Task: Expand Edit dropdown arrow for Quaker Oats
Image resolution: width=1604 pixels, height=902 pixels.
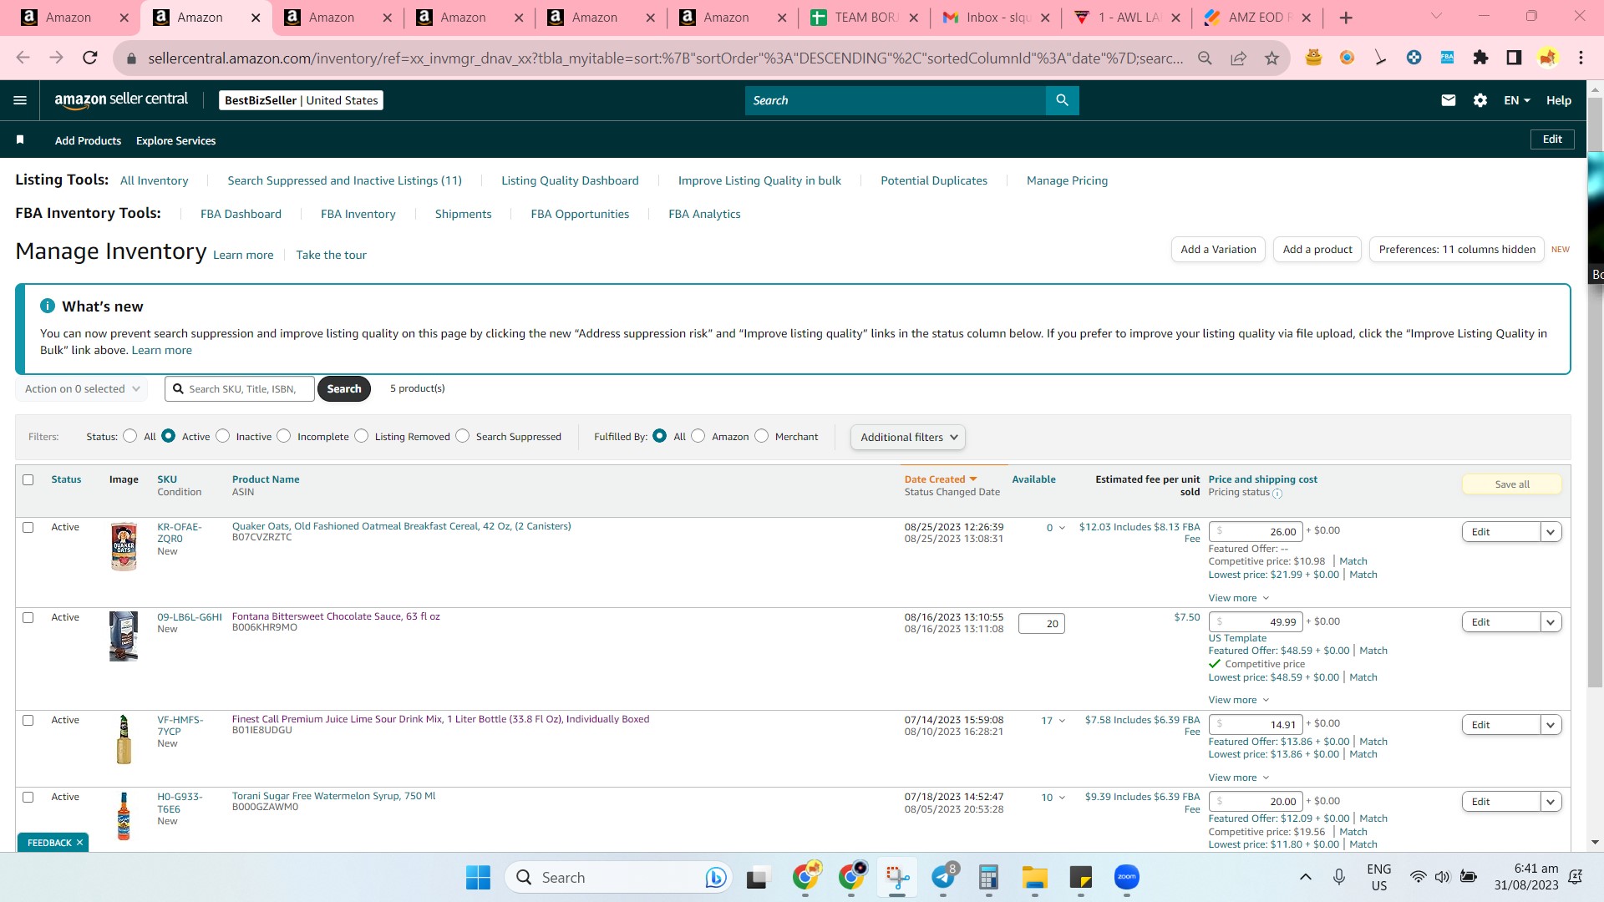Action: 1551,532
